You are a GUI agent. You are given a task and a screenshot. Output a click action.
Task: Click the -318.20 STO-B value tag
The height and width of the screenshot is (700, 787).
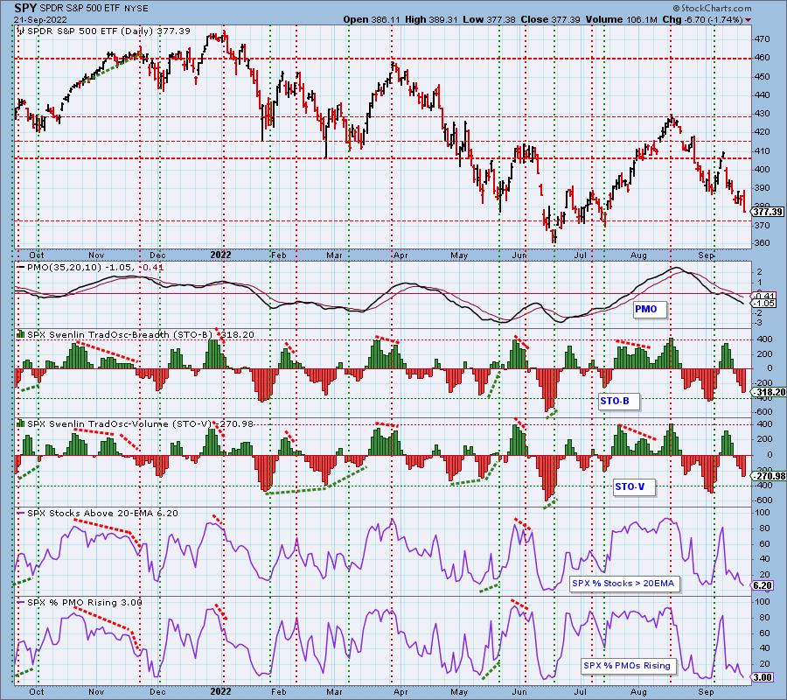point(768,392)
